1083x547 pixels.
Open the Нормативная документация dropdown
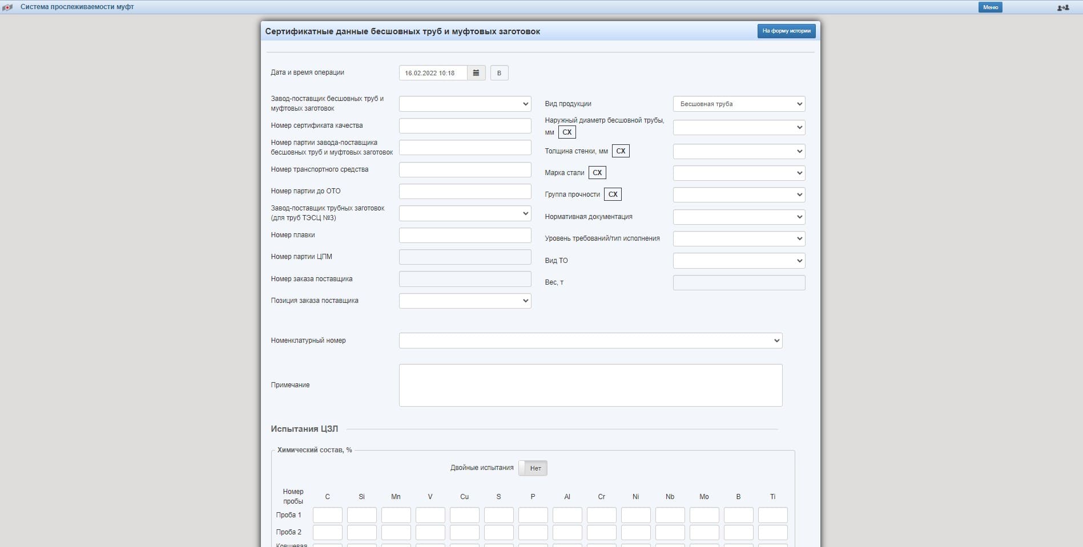coord(739,217)
